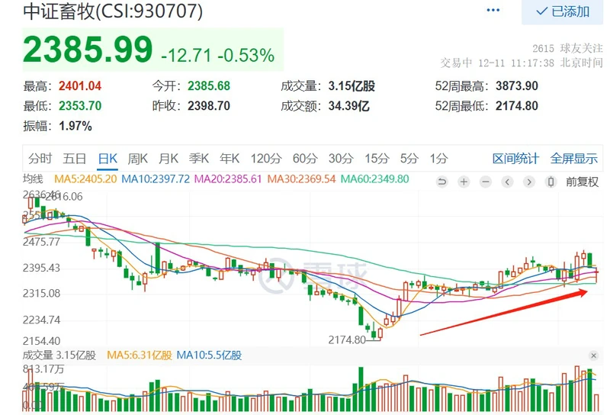Click the percent change -0.53%
Viewport: 610px width, 415px height.
click(246, 55)
